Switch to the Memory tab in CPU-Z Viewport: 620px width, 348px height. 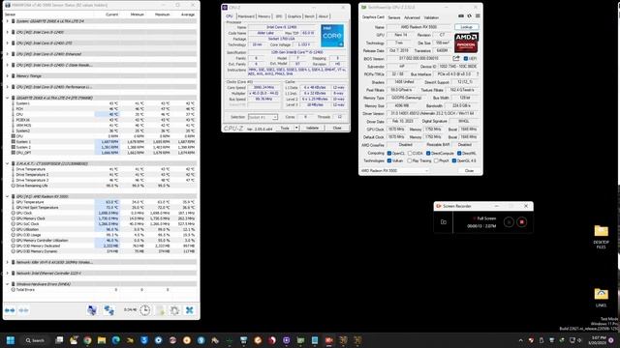264,16
